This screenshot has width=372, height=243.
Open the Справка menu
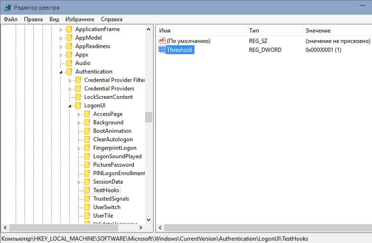click(112, 19)
